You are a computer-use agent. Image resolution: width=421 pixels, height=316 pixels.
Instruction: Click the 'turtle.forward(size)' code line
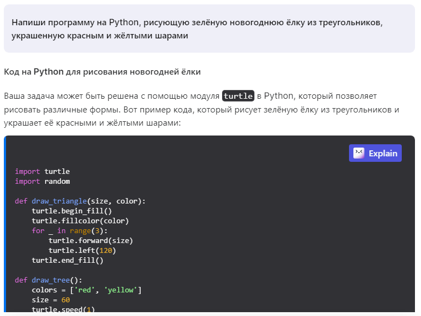tap(91, 241)
